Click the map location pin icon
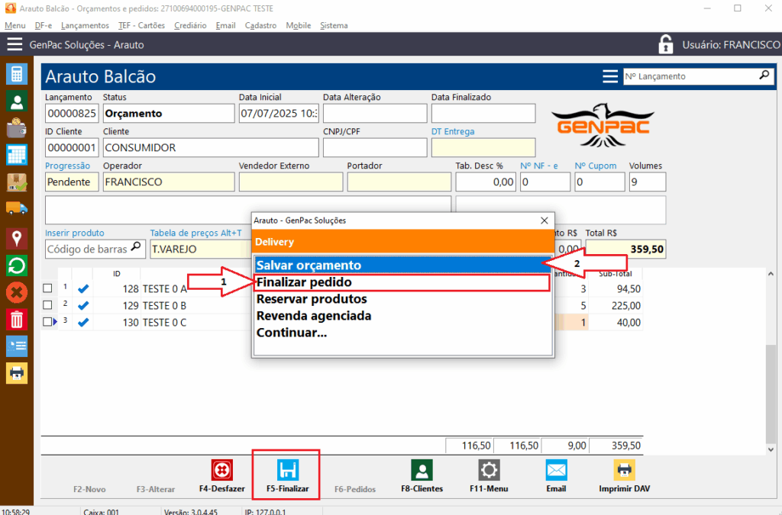 point(16,238)
